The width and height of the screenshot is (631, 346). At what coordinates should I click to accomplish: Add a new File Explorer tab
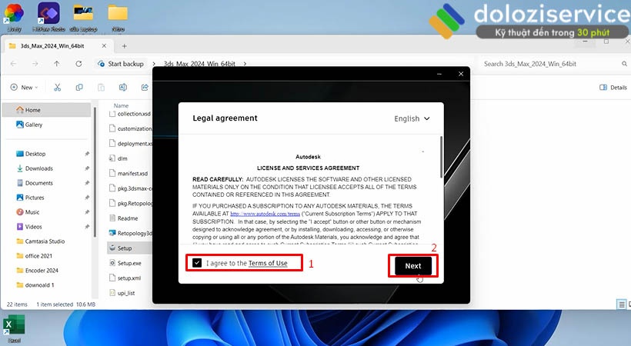pyautogui.click(x=125, y=46)
